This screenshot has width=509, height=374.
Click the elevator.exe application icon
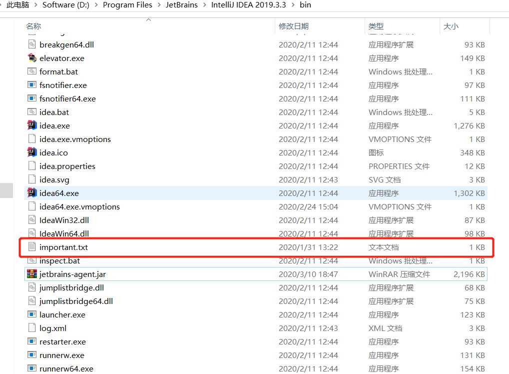(x=32, y=58)
